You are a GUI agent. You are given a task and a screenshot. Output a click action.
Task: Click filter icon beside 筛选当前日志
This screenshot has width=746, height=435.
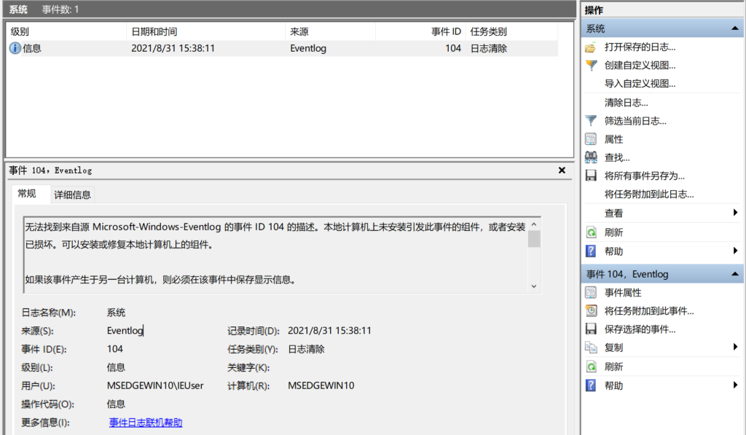pyautogui.click(x=590, y=121)
